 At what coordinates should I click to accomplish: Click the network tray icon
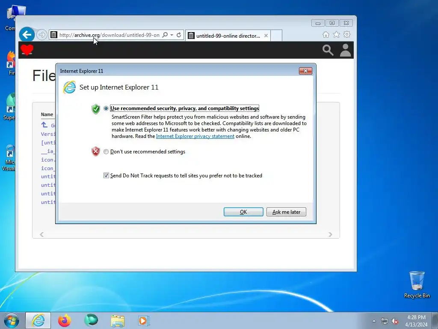(x=385, y=321)
